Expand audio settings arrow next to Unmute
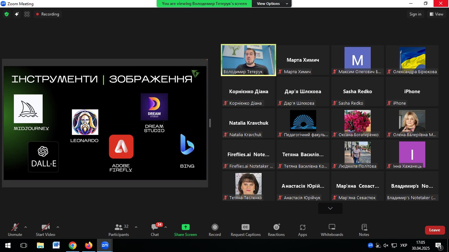This screenshot has height=252, width=449. (26, 227)
